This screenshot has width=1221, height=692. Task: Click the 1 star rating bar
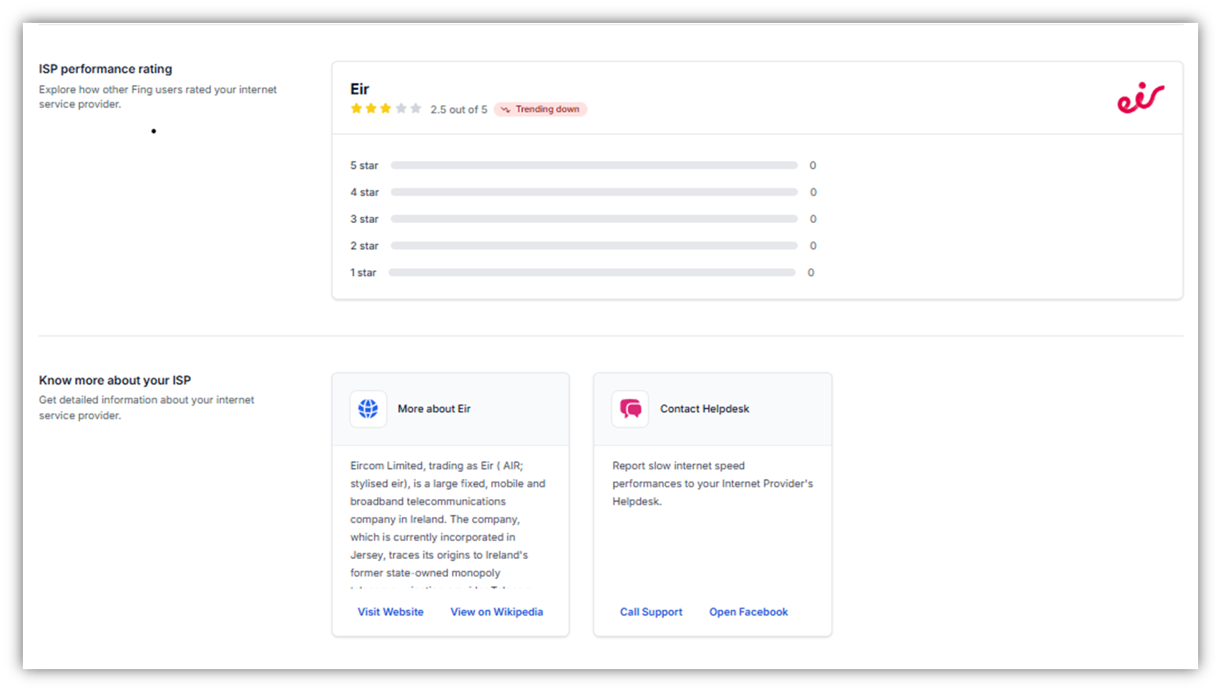(592, 272)
